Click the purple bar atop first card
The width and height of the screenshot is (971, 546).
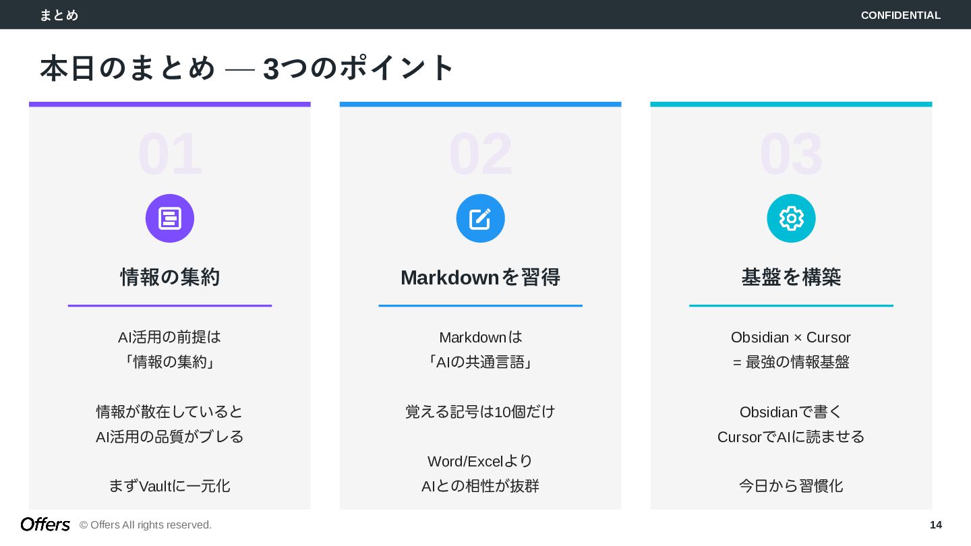point(170,104)
